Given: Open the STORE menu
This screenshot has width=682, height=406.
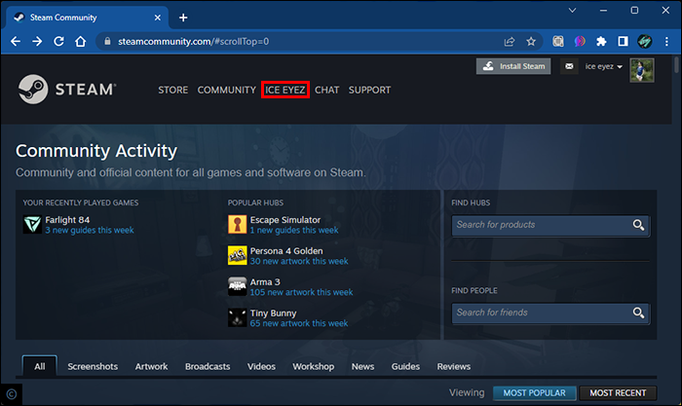Looking at the screenshot, I should 173,90.
